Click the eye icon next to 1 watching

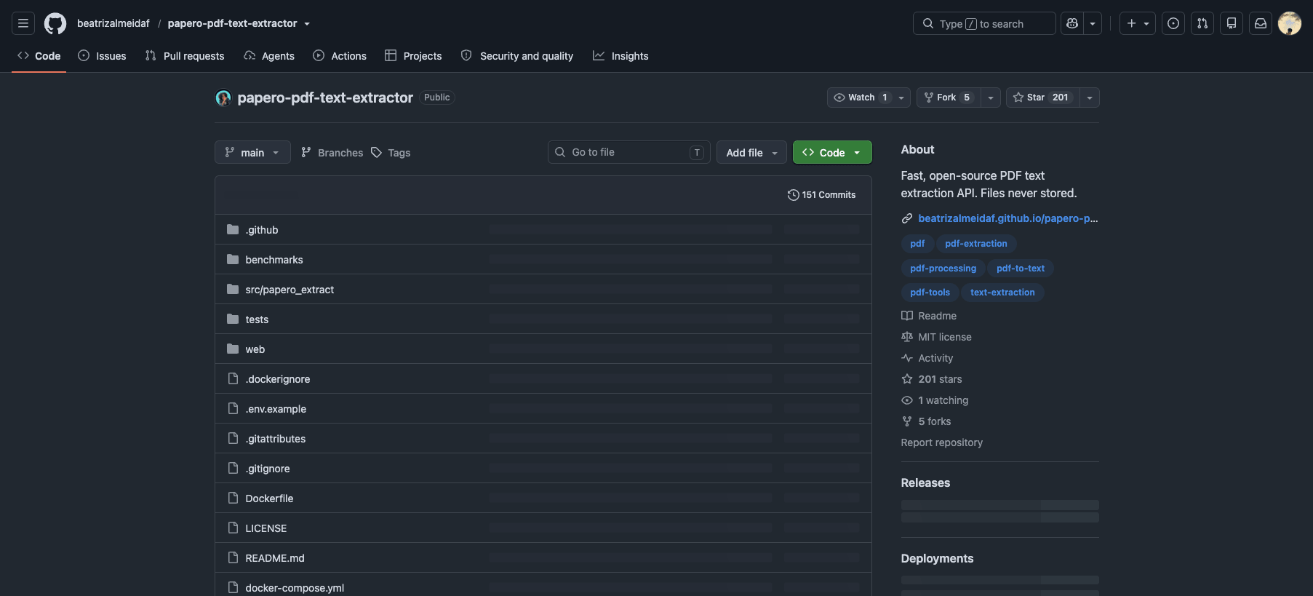click(x=907, y=400)
